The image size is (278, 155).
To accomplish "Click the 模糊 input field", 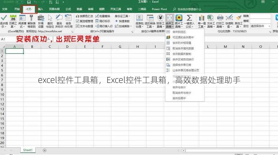I will 260,21.
